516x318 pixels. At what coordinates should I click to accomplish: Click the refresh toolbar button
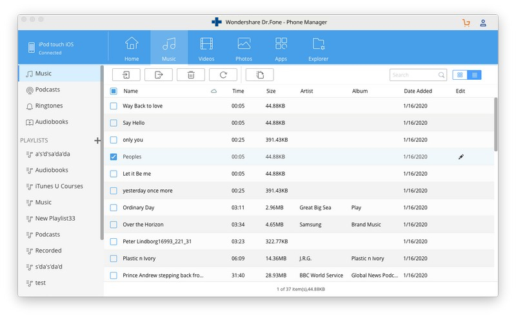click(x=223, y=75)
